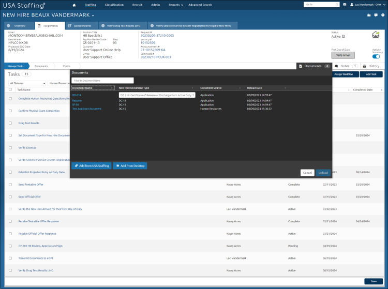Open the DD-214 document link
This screenshot has height=289, width=388.
(77, 95)
